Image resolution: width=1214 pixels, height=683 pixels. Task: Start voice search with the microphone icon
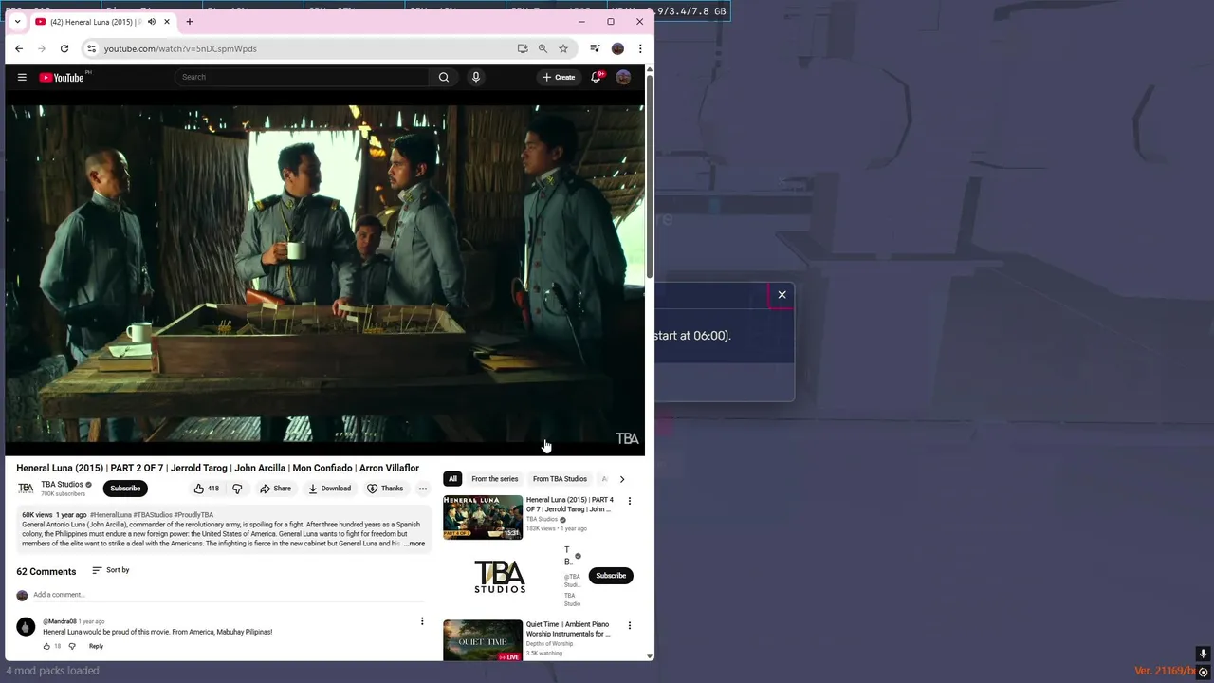476,77
